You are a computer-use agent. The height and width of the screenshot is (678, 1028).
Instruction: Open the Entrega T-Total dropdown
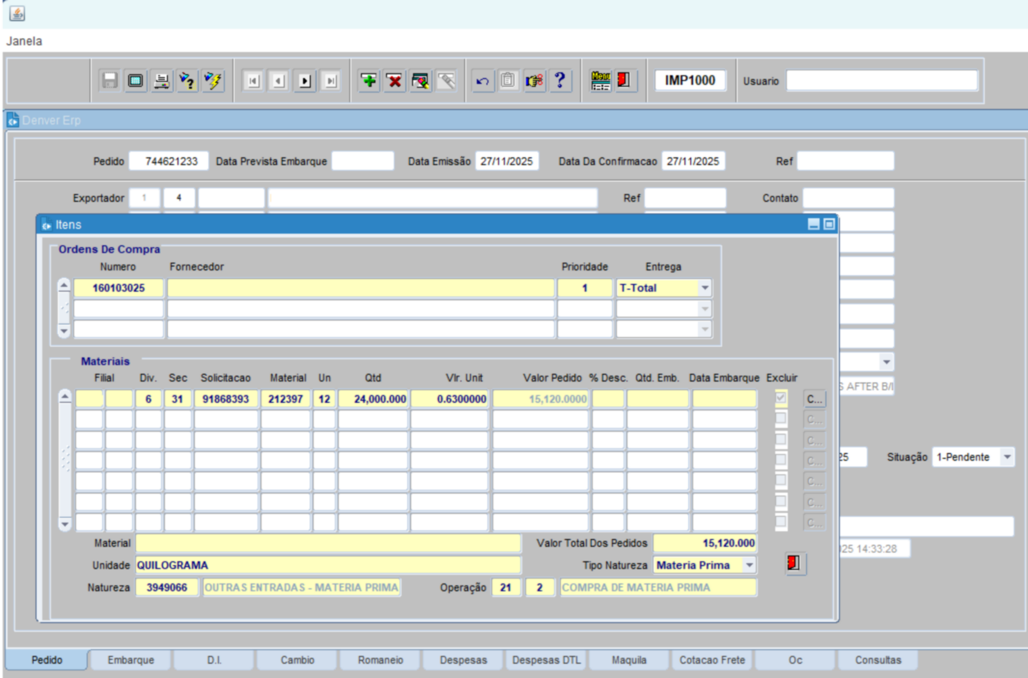point(705,288)
